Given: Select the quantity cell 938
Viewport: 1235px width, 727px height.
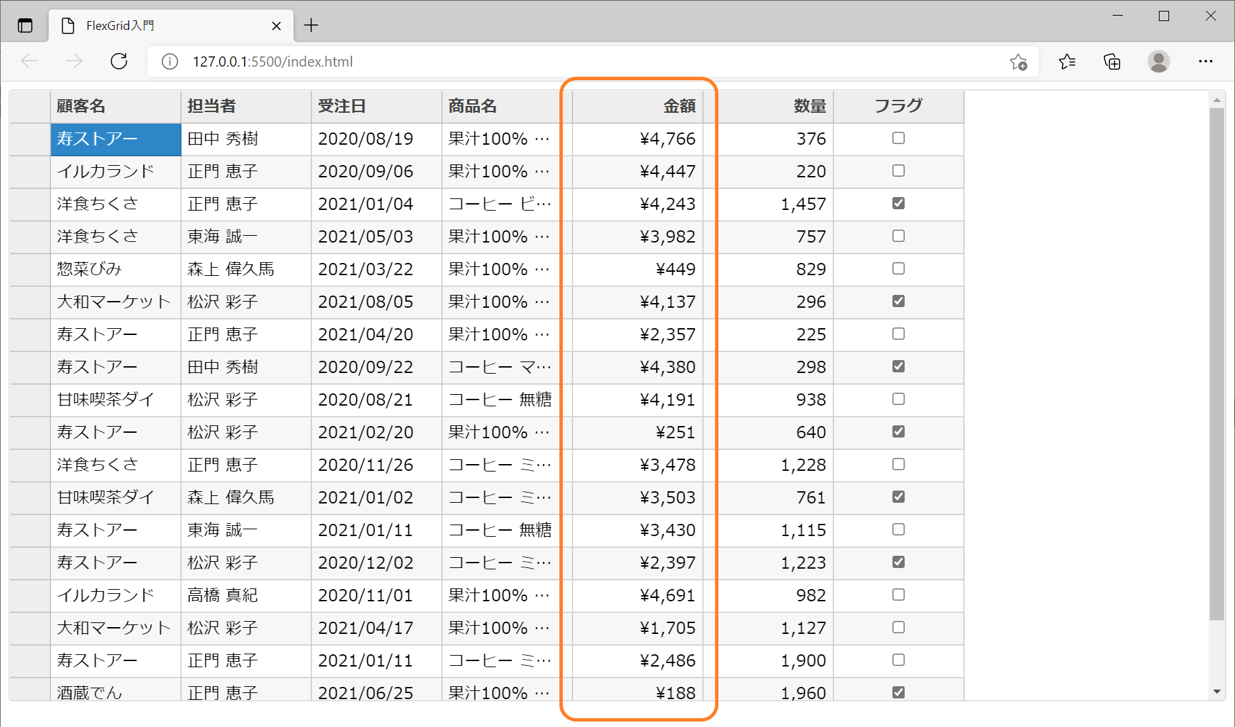Looking at the screenshot, I should pos(768,400).
